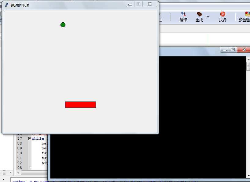Click the editor horizontal scrollbar left arrow
This screenshot has width=250, height=182.
18,173
